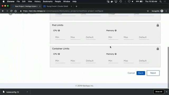This screenshot has height=95, width=169.
Task: Open the Edit menu
Action: coord(24,2)
